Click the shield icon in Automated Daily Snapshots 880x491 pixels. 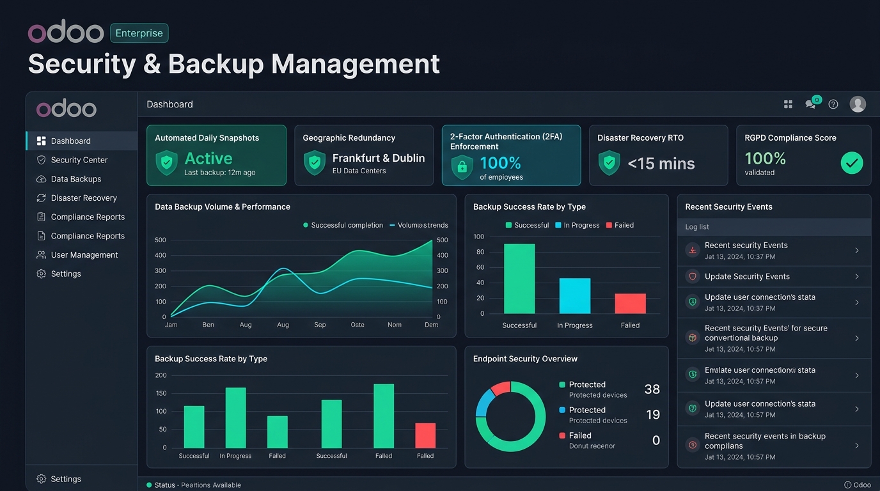pyautogui.click(x=167, y=163)
